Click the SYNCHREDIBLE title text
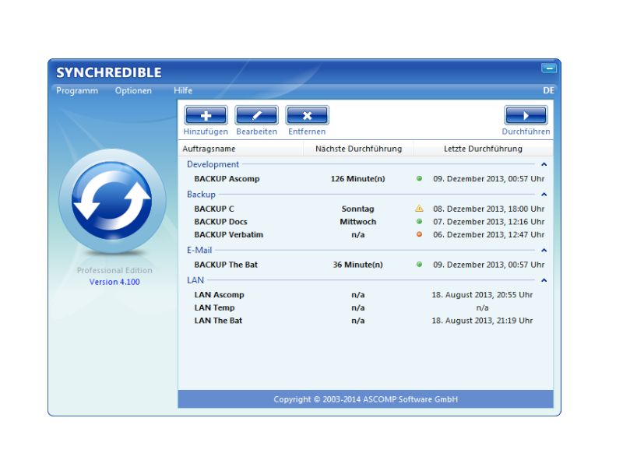The image size is (623, 467). (x=109, y=72)
